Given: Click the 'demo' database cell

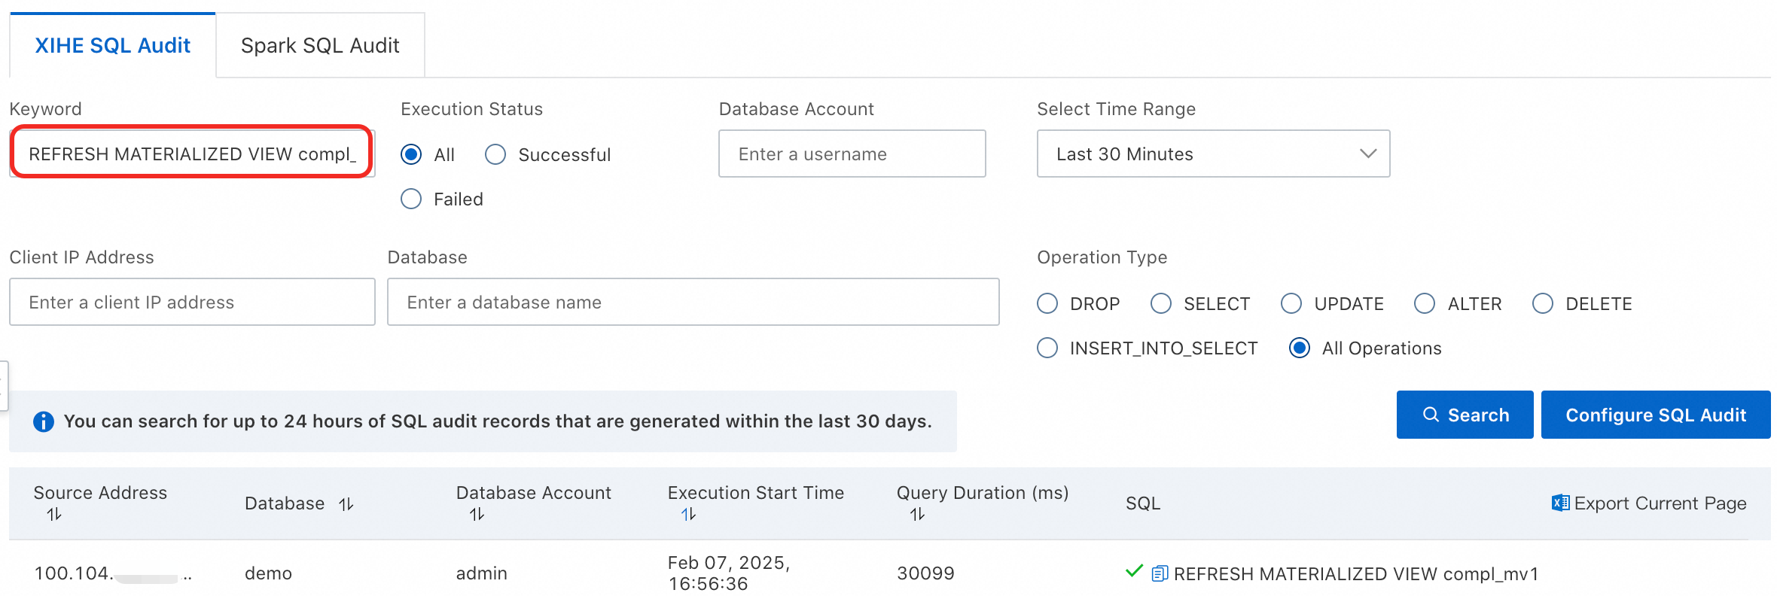Looking at the screenshot, I should (x=268, y=573).
